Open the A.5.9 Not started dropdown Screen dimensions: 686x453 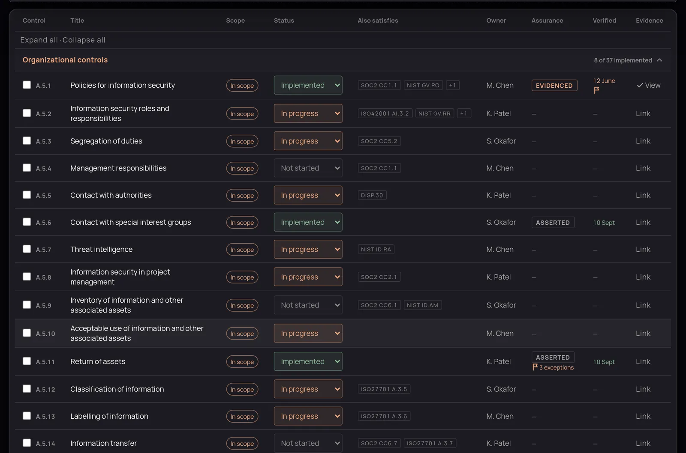pos(308,305)
